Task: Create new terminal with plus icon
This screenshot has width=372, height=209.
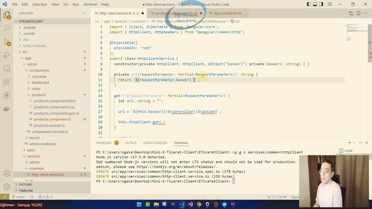Action: 349,143
